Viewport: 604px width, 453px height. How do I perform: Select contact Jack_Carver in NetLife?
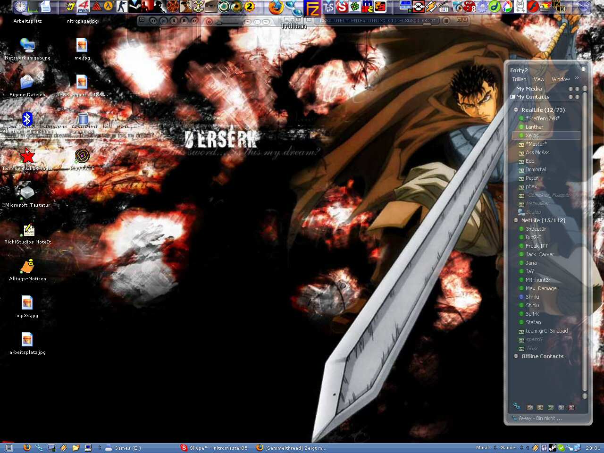tap(540, 254)
